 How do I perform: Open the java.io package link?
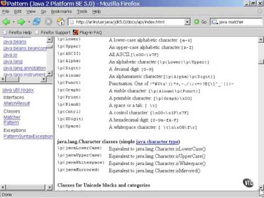coord(10,55)
